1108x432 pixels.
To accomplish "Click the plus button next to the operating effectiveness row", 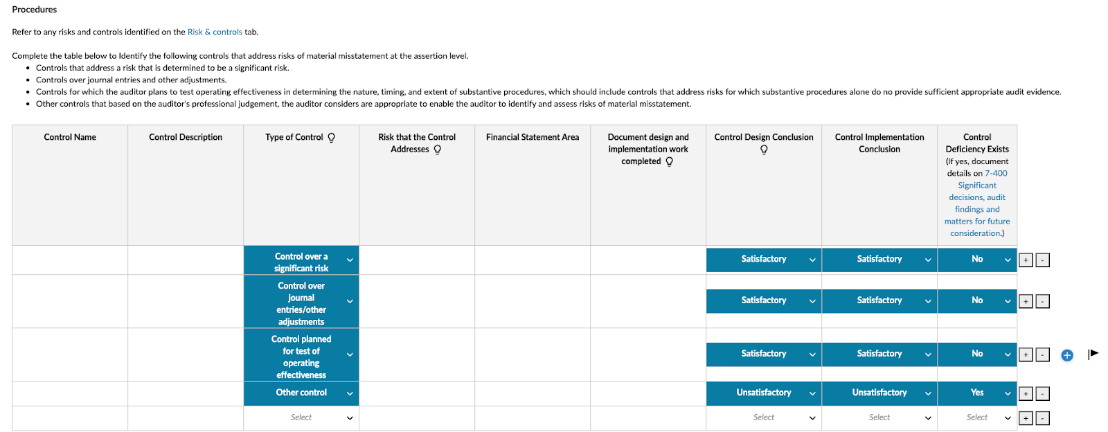I will tap(1025, 354).
